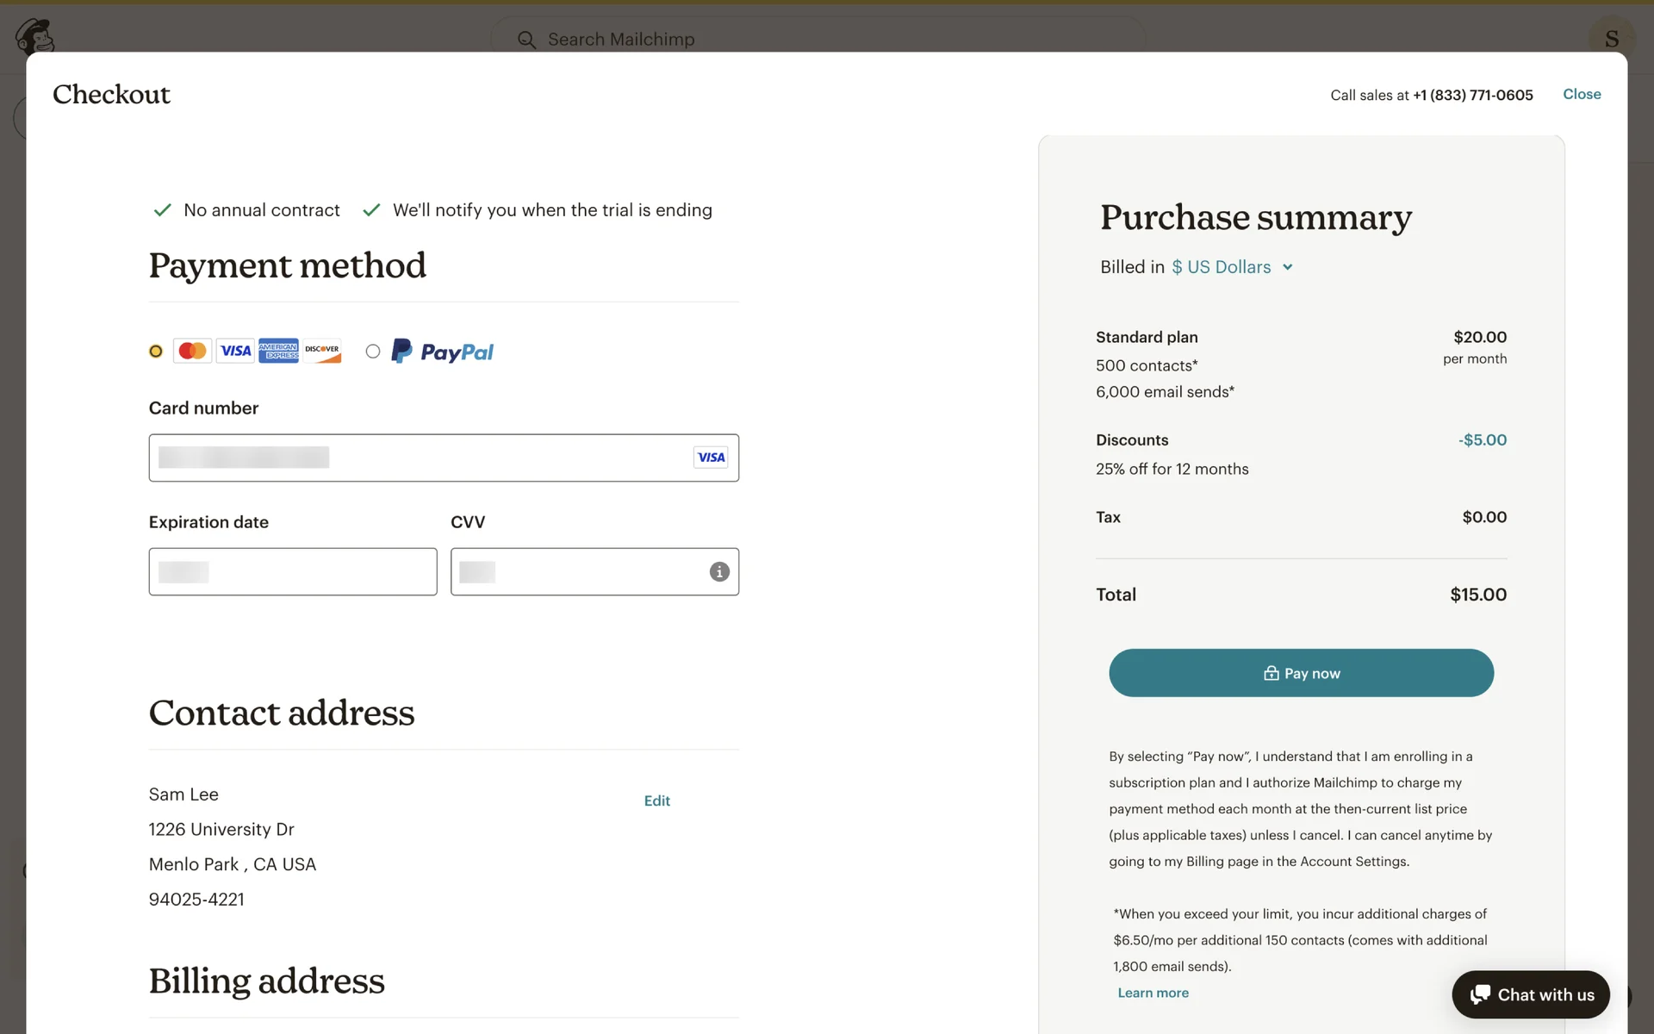
Task: Click the American Express logo icon
Action: coord(278,351)
